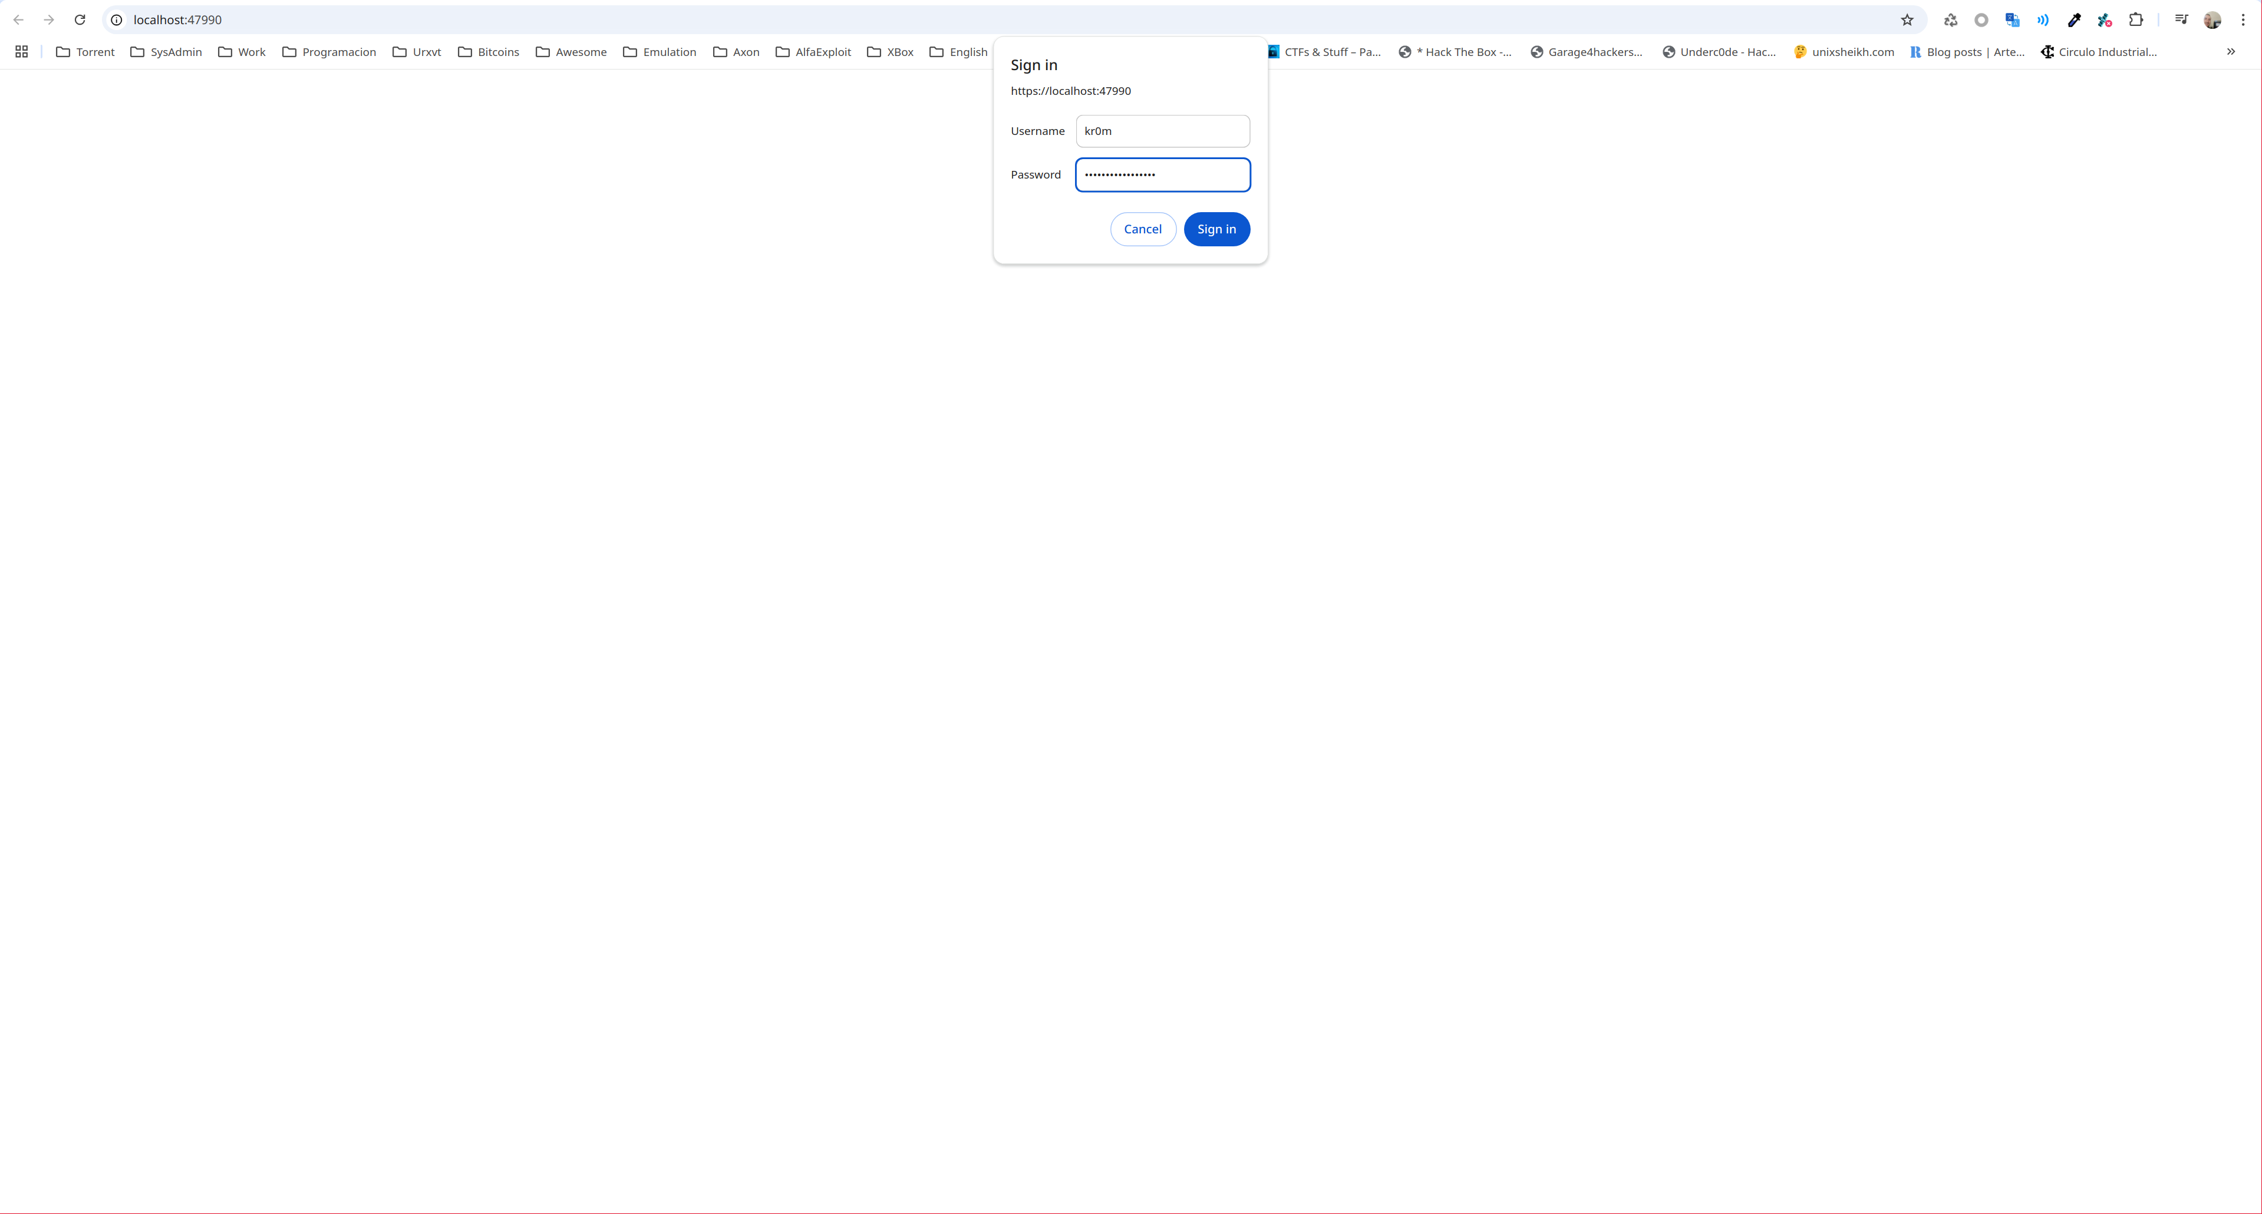
Task: Open the user profile avatar
Action: click(x=2212, y=19)
